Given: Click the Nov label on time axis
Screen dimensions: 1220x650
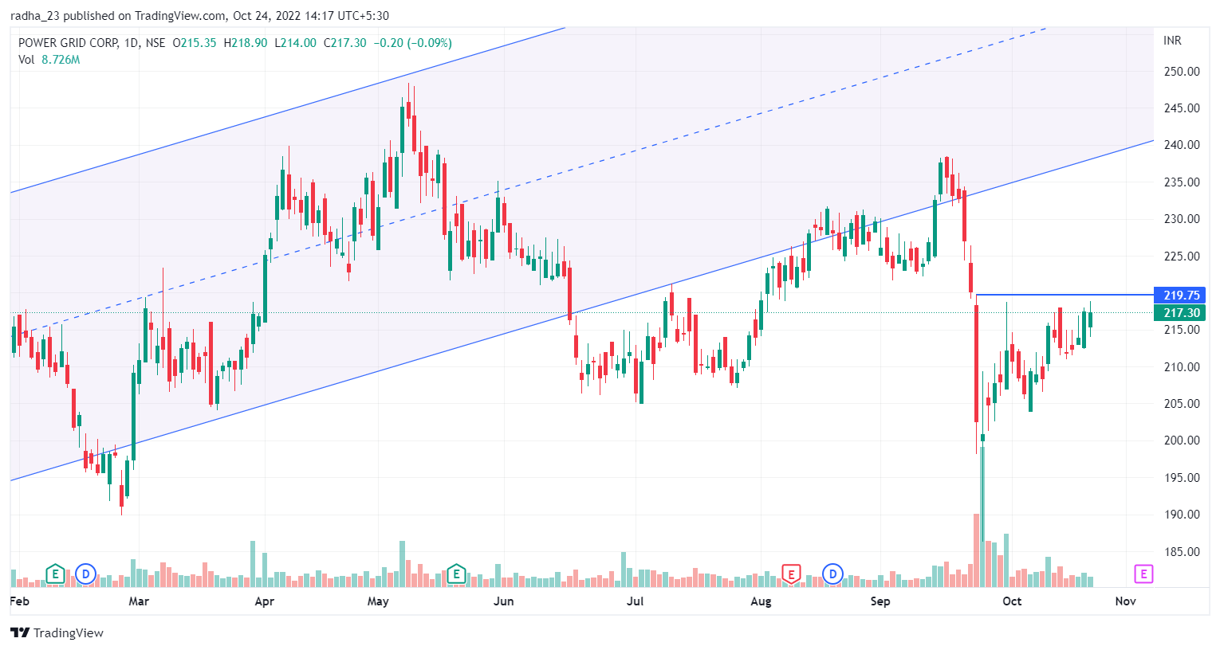Looking at the screenshot, I should tap(1125, 601).
